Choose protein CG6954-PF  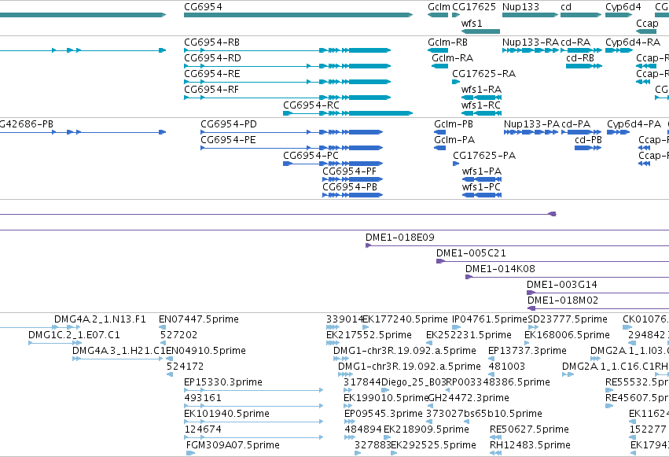point(349,171)
